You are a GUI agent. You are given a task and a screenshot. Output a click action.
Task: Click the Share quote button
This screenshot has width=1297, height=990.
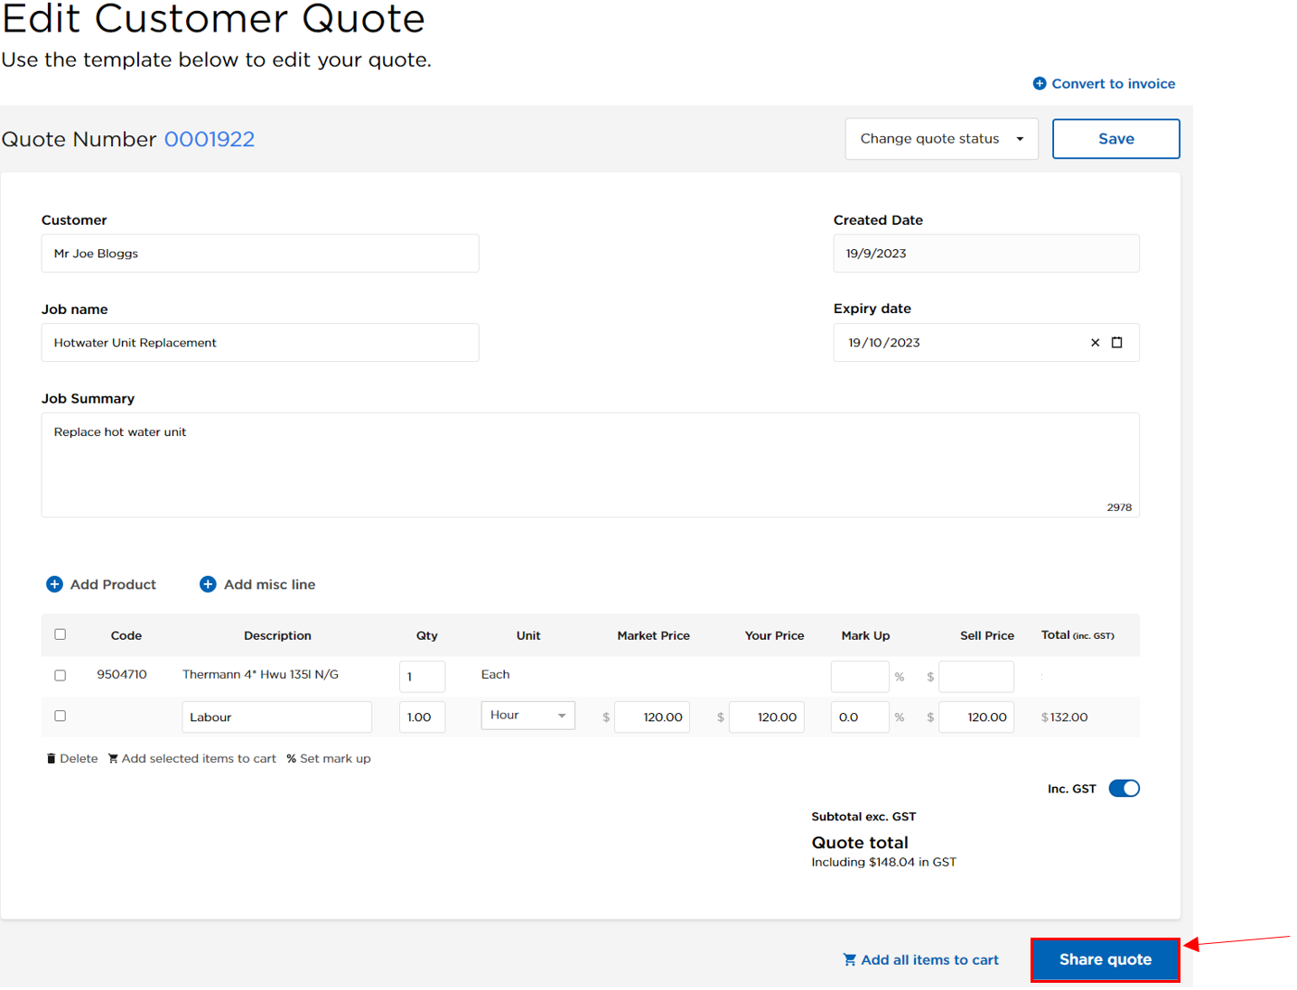pyautogui.click(x=1105, y=960)
